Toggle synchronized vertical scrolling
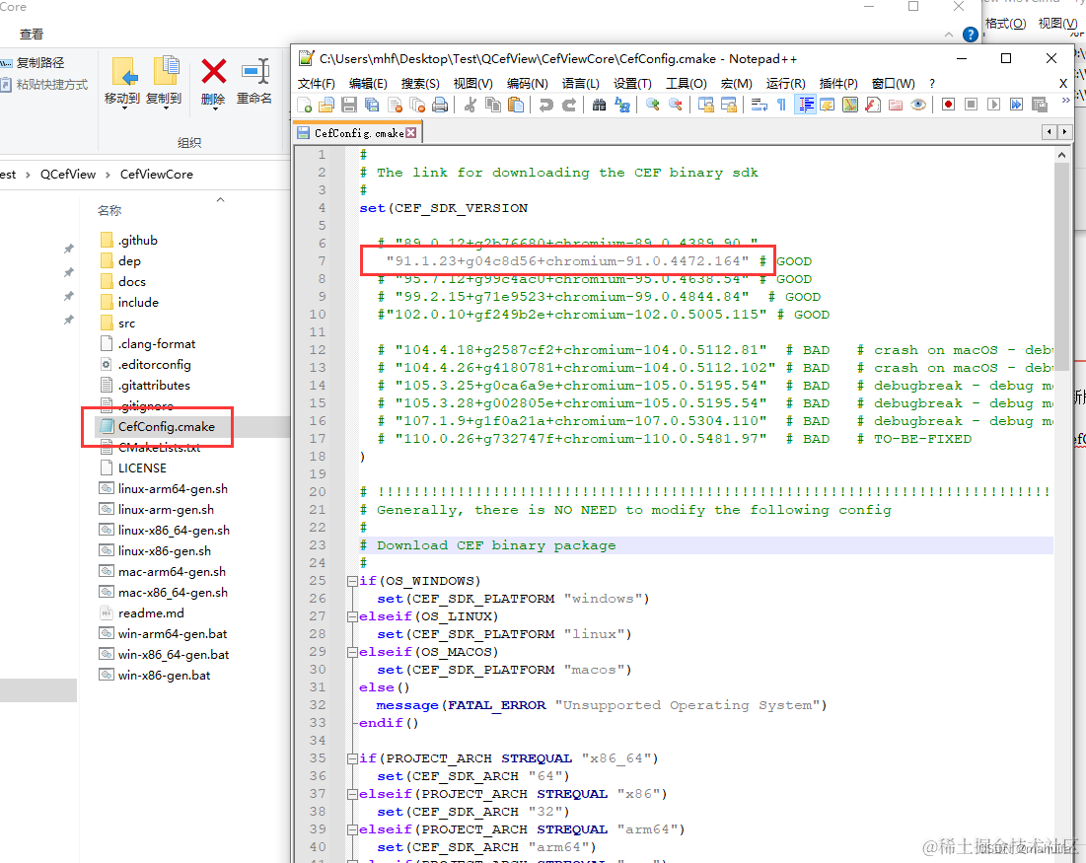The image size is (1086, 863). click(x=706, y=105)
